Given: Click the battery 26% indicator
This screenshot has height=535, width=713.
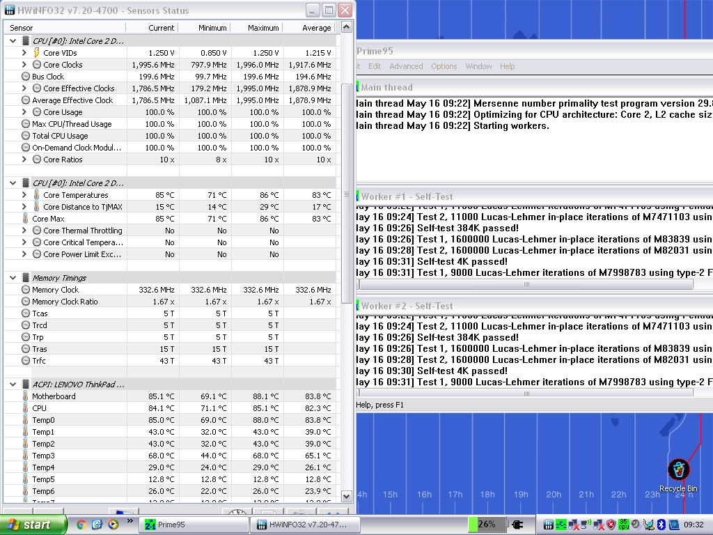Looking at the screenshot, I should point(487,525).
